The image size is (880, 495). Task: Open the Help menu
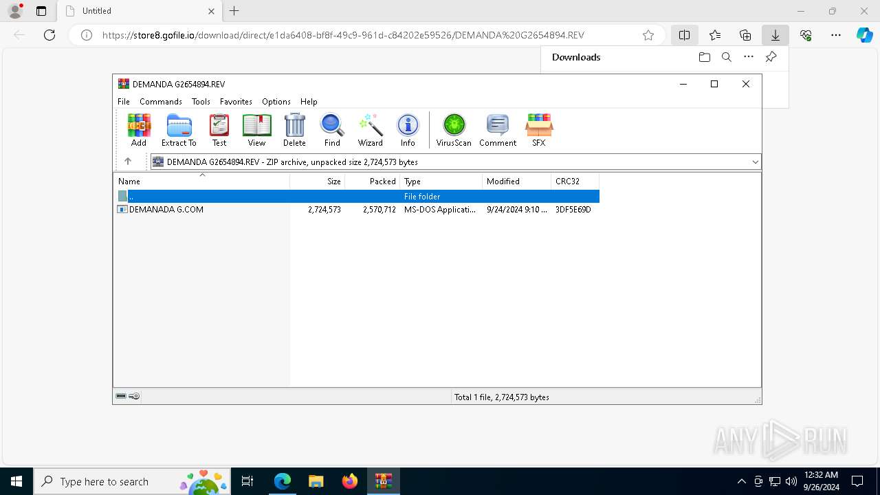[309, 101]
